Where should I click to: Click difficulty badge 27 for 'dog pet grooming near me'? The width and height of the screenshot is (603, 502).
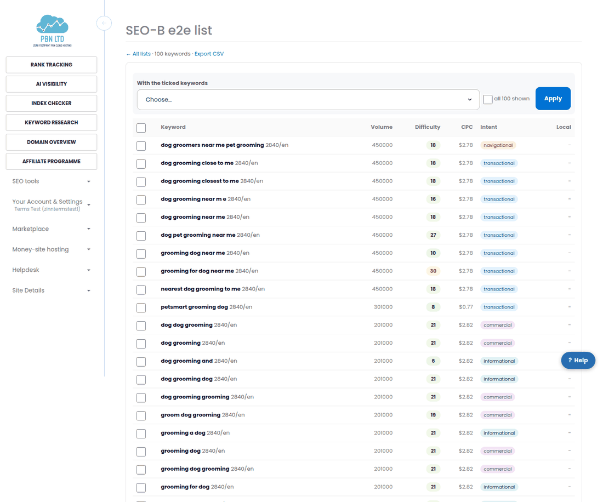433,235
